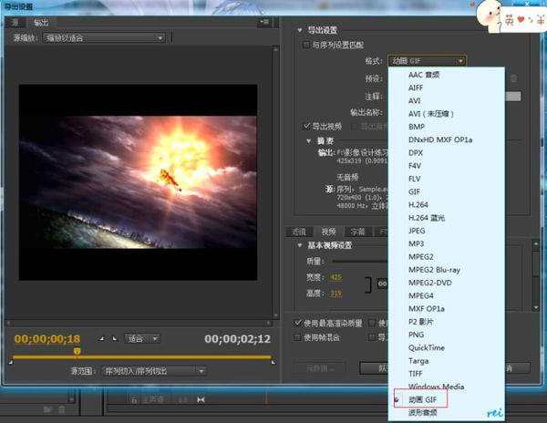Screen dimensions: 547x423
Task: Click the 元数据 button
Action: coord(320,368)
